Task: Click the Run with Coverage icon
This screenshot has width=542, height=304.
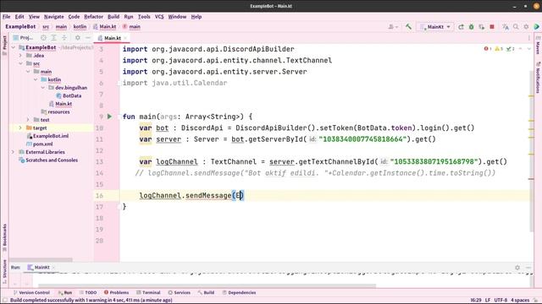Action: tap(482, 26)
